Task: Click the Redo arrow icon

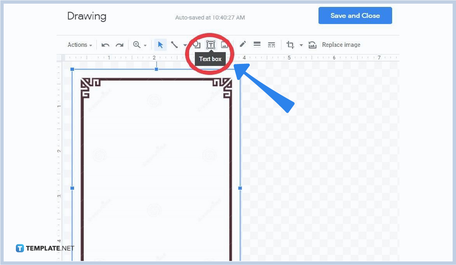Action: pyautogui.click(x=119, y=45)
